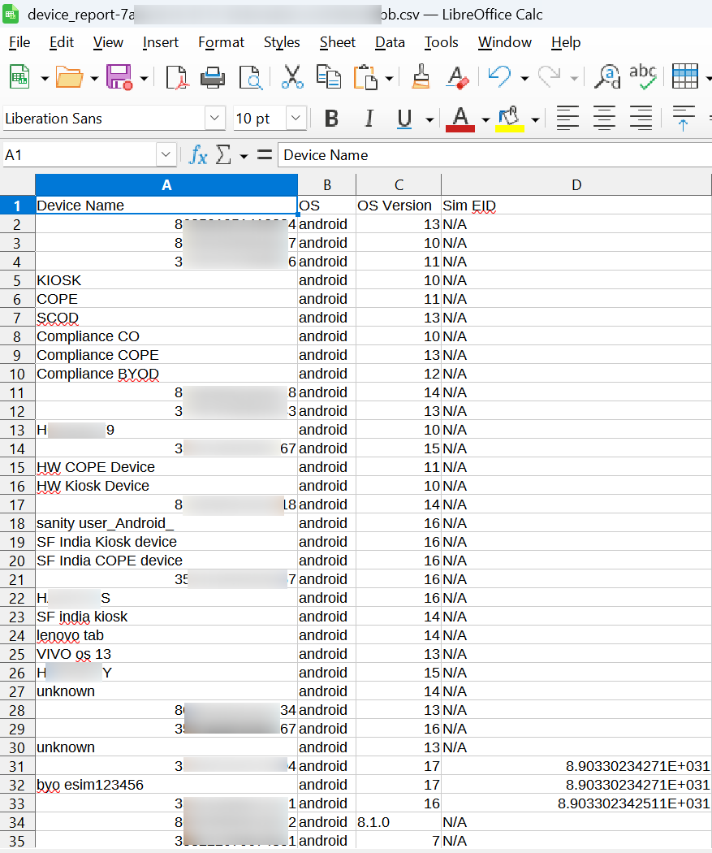
Task: Open the Function Wizard (fx)
Action: click(198, 155)
